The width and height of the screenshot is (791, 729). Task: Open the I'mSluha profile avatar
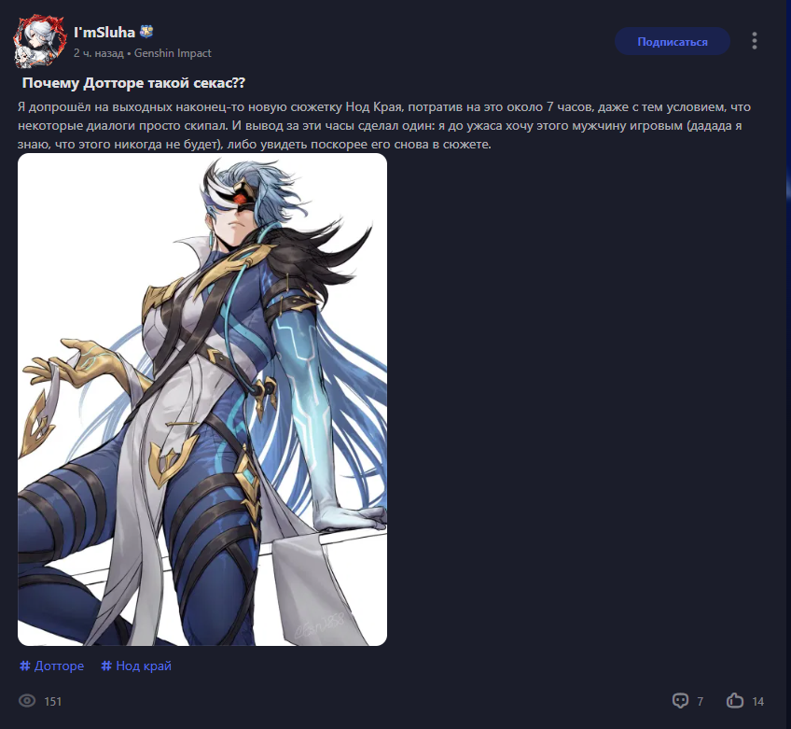40,41
